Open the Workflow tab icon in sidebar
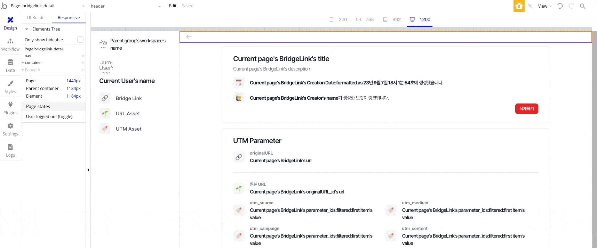Image resolution: width=597 pixels, height=248 pixels. pyautogui.click(x=10, y=41)
